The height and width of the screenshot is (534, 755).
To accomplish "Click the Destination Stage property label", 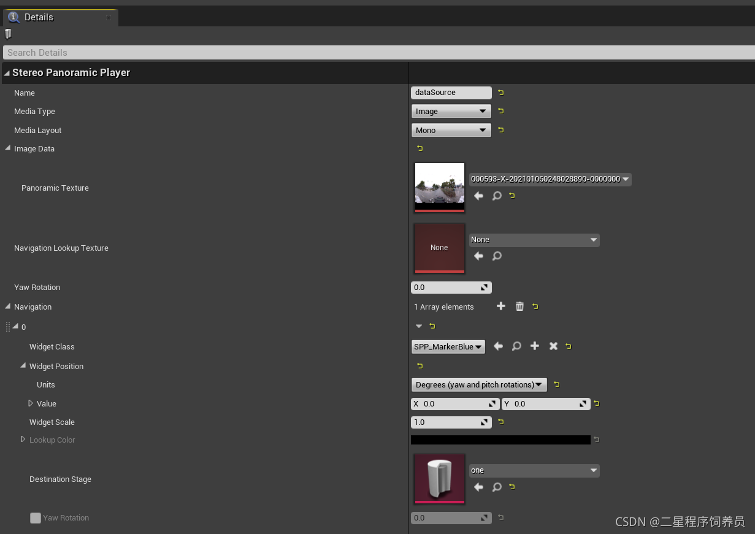I will point(60,479).
